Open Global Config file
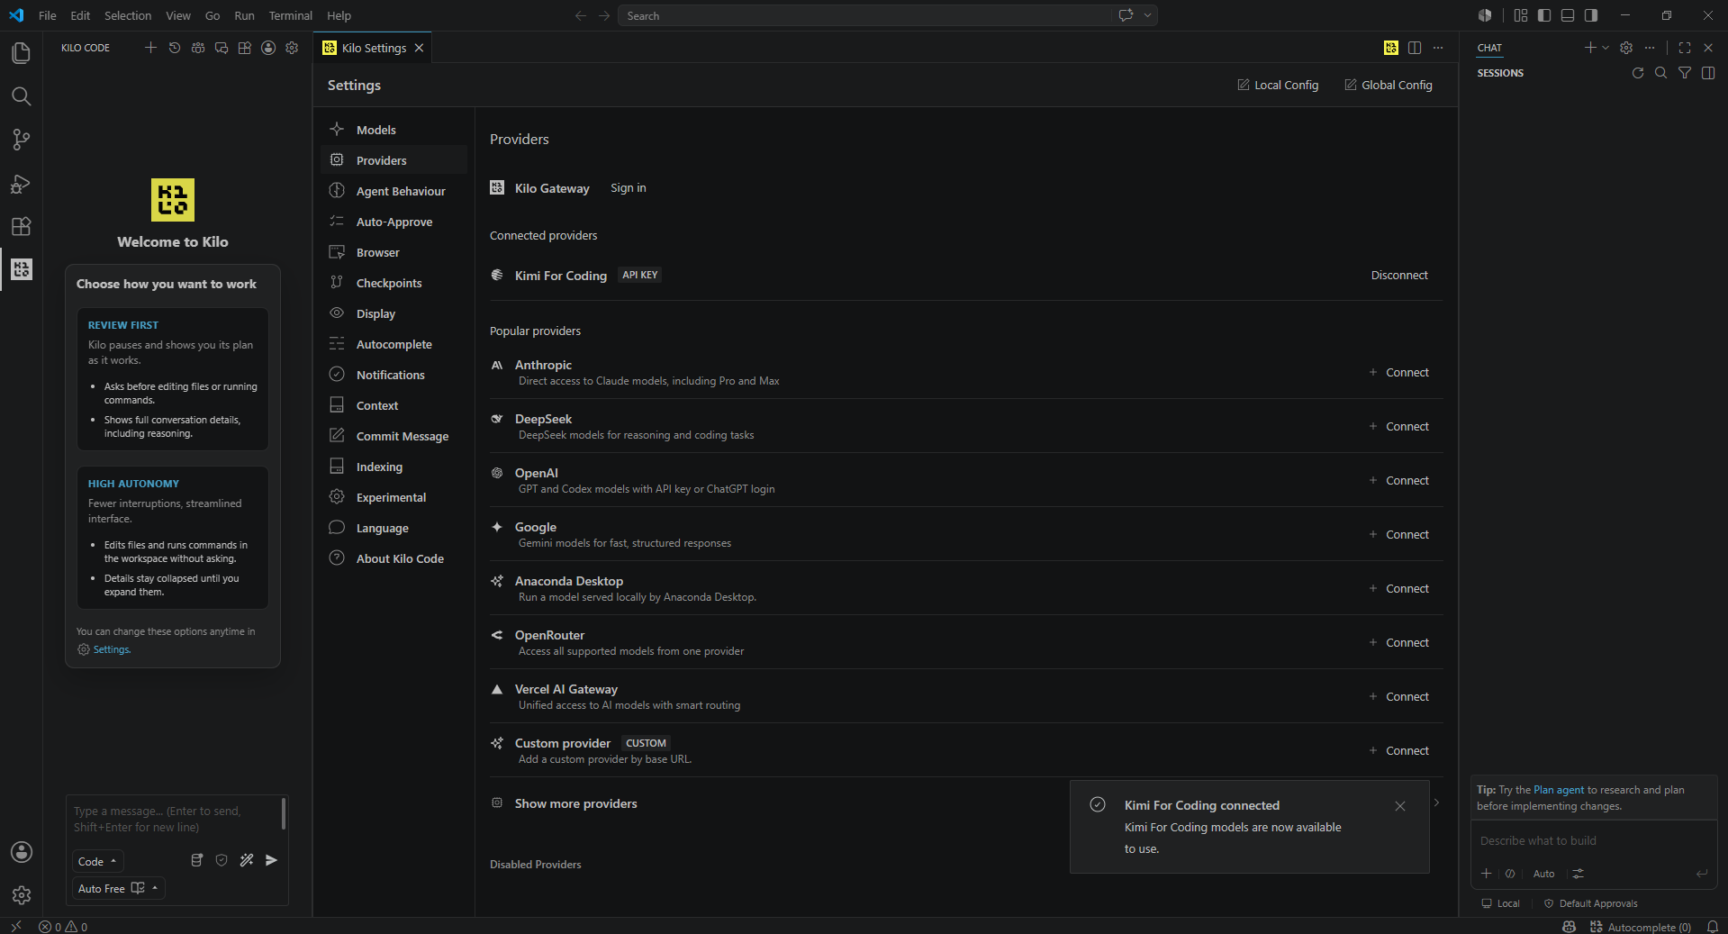 (x=1389, y=85)
